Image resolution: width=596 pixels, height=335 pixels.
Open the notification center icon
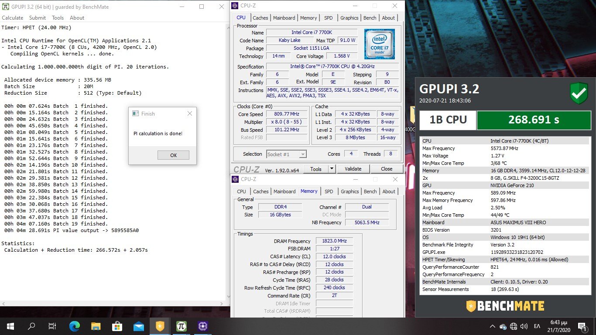pyautogui.click(x=582, y=326)
